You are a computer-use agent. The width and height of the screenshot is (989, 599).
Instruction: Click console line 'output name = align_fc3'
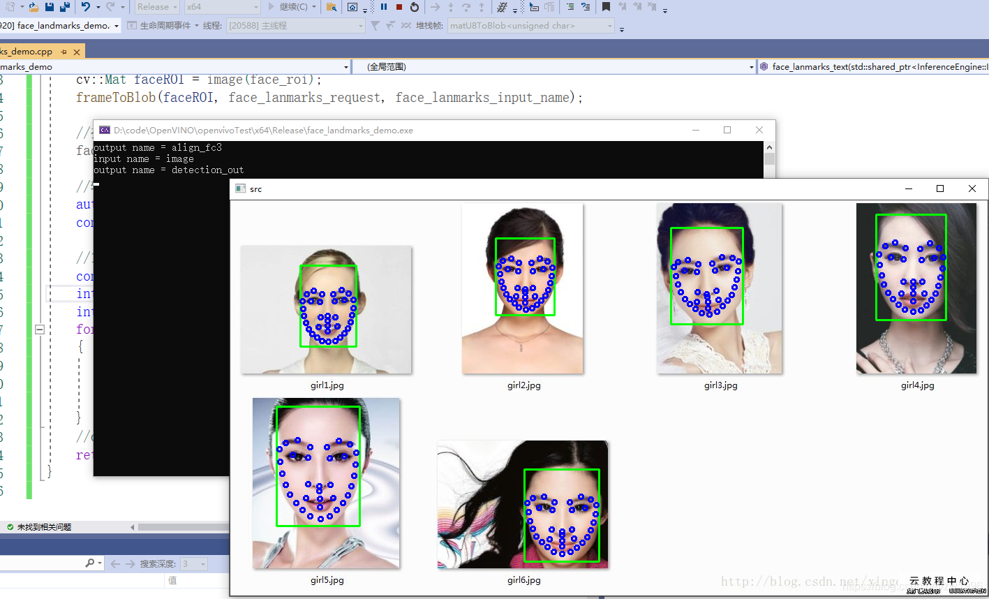158,147
